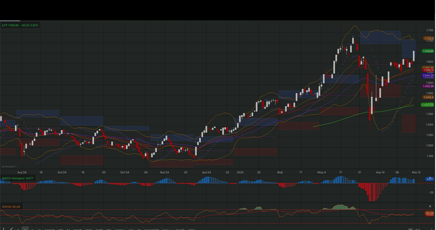Click the blue 8,677 MACD value tag
The width and height of the screenshot is (436, 230).
[x=430, y=179]
